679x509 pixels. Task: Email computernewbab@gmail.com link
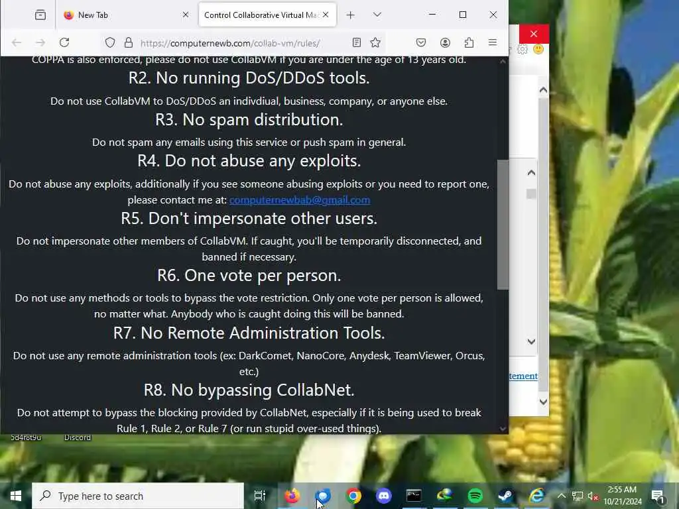click(x=300, y=200)
